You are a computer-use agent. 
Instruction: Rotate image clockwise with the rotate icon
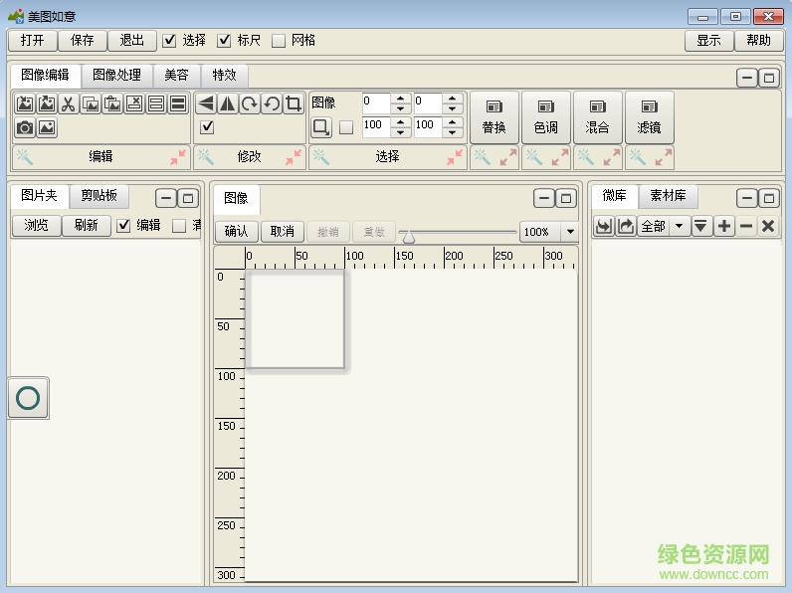click(x=250, y=104)
